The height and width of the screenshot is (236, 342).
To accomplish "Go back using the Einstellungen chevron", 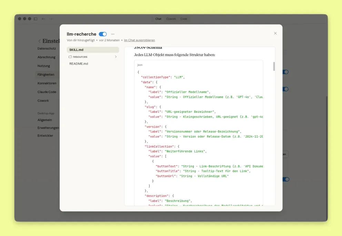I will pos(39,41).
